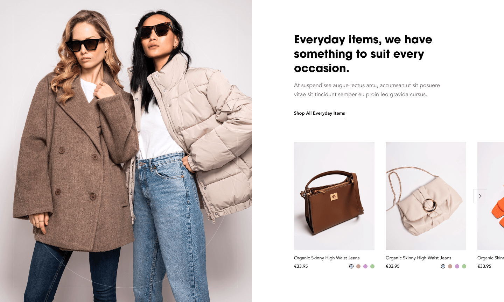This screenshot has width=504, height=302.
Task: Click the €33.95 price under brown handbag
Action: pyautogui.click(x=301, y=266)
